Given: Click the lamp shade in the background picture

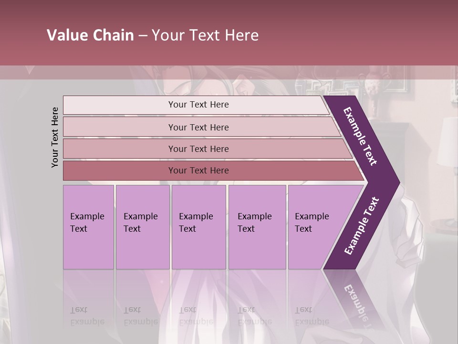Looking at the screenshot, I should tap(448, 141).
